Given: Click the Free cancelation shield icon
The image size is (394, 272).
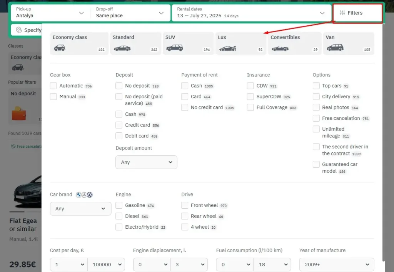Looking at the screenshot, I should click(13, 146).
